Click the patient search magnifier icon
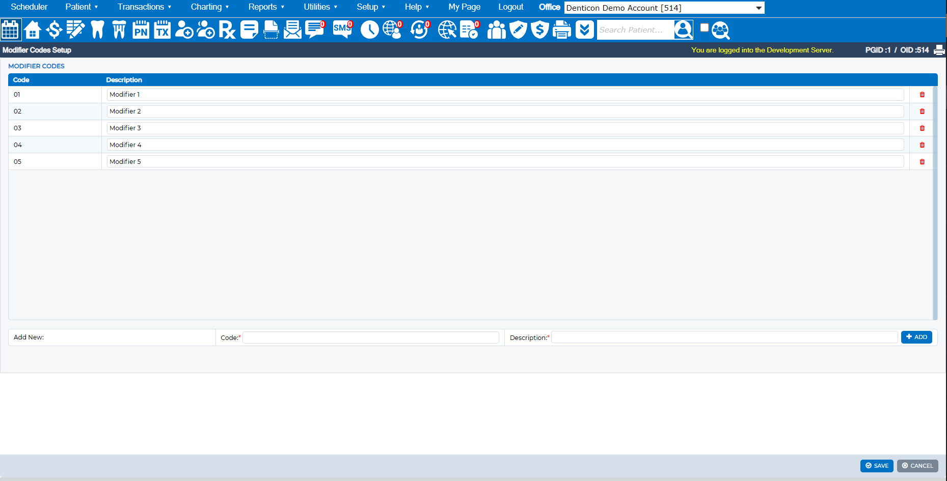 tap(684, 30)
